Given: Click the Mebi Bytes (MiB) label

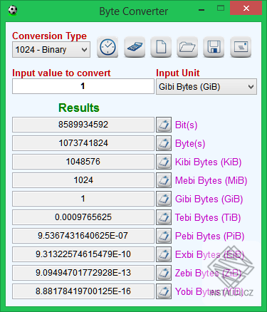Looking at the screenshot, I should [x=211, y=180].
